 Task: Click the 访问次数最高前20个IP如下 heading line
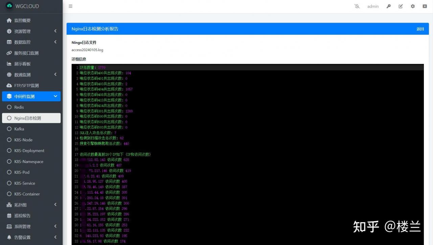coord(115,154)
